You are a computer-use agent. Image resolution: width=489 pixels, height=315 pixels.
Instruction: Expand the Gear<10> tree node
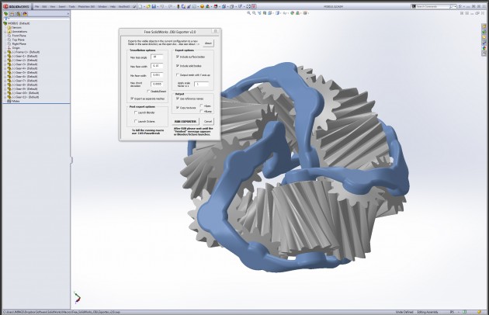(5, 93)
